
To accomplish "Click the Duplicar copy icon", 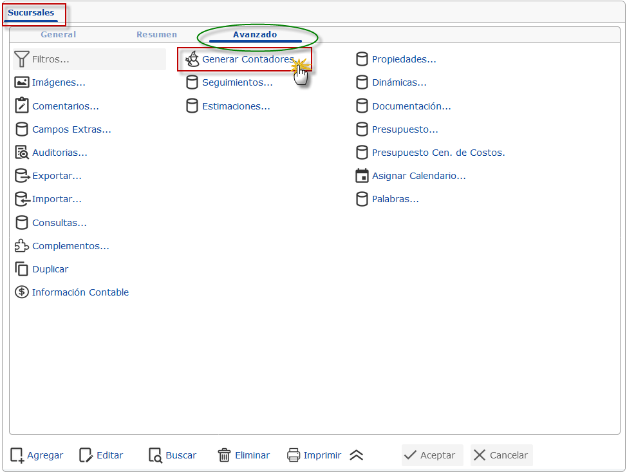I will 22,269.
